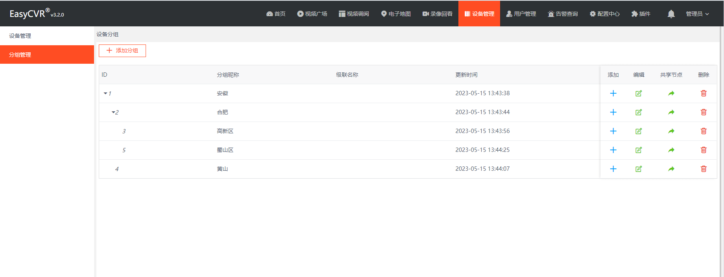Select the 安徽 group name cell
The image size is (724, 277).
(222, 93)
